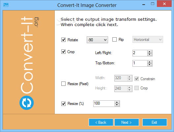Click the Width: label
174x132 pixels.
100,78
